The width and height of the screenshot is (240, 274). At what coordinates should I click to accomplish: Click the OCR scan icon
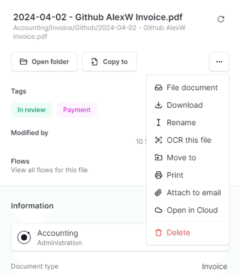[158, 140]
